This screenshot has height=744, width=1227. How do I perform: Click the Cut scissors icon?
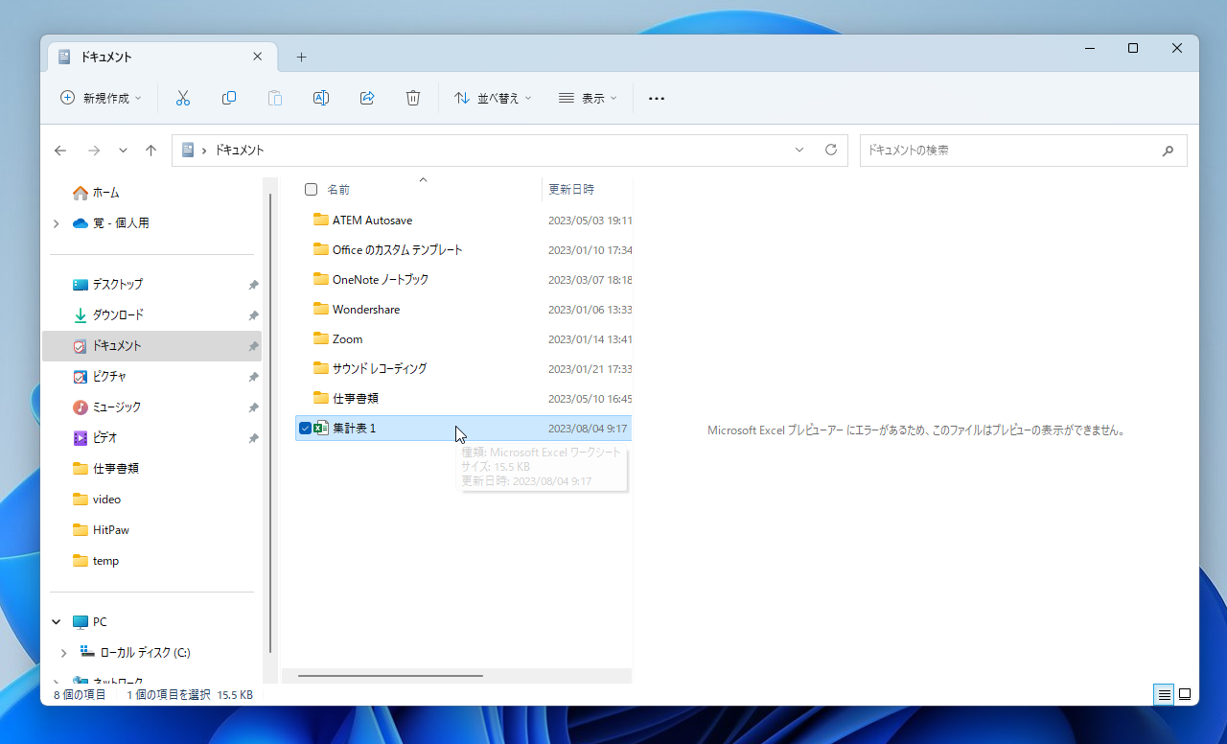coord(183,98)
